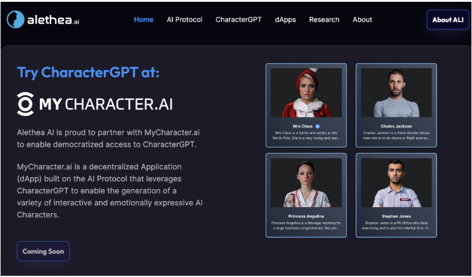Click the Alethea.ai face logo icon
472x277 pixels.
coord(15,19)
